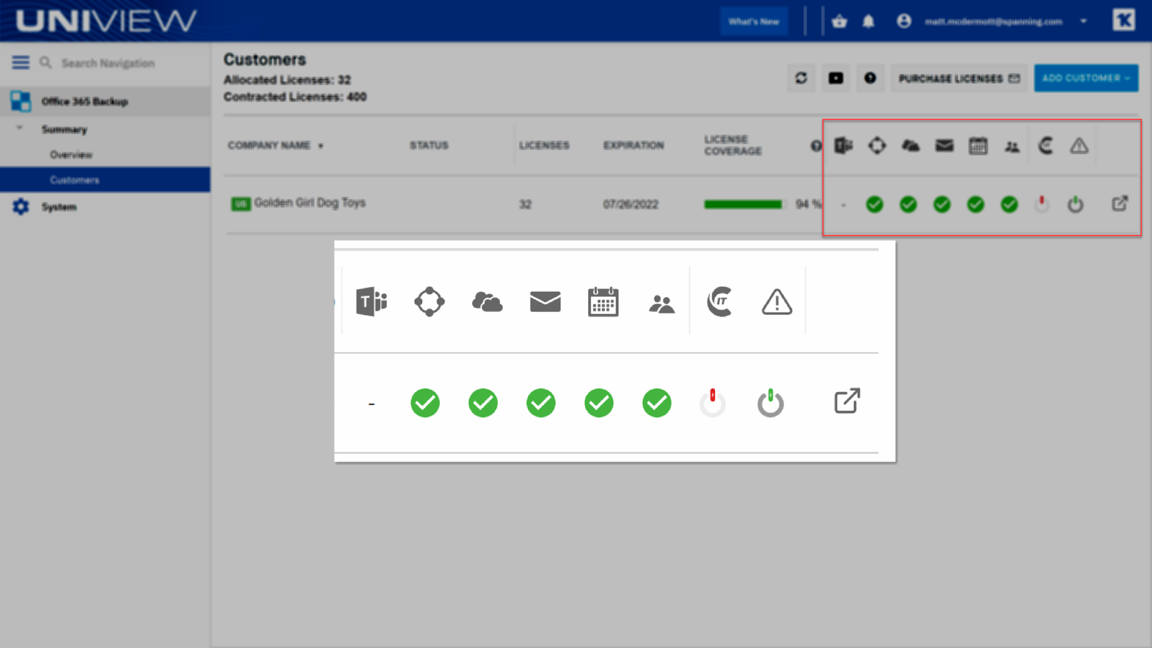Click license count 32 in table row
Screen dimensions: 1152x648
pos(525,205)
